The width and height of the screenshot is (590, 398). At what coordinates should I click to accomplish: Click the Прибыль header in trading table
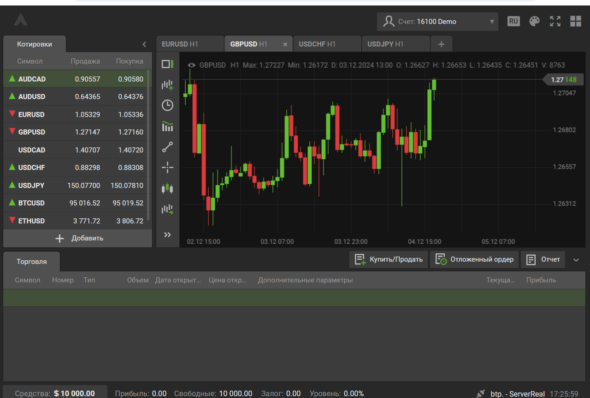(541, 280)
